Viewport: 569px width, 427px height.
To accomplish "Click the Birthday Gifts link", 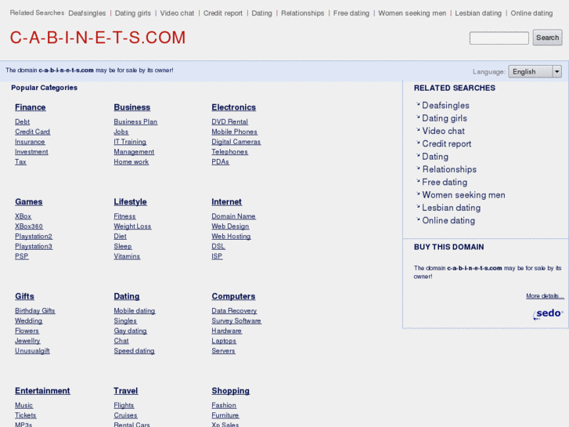I will click(35, 311).
